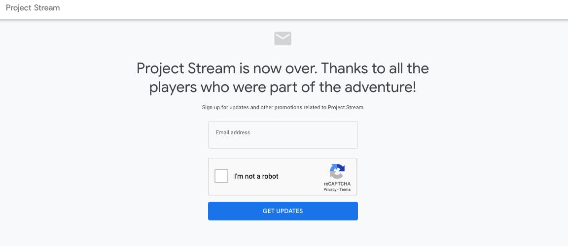Click the word "players" in the heading

(173, 88)
